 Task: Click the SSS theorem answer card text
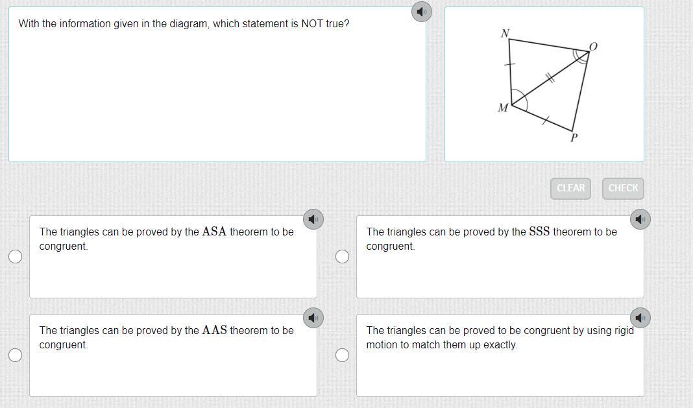491,239
